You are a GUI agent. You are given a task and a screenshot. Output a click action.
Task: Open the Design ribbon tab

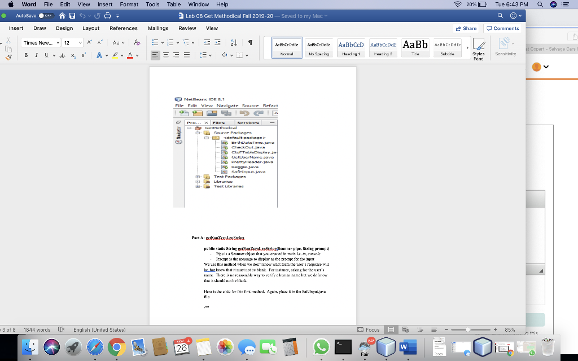click(64, 28)
